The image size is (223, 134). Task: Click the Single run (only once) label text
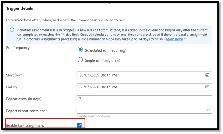pos(103,61)
